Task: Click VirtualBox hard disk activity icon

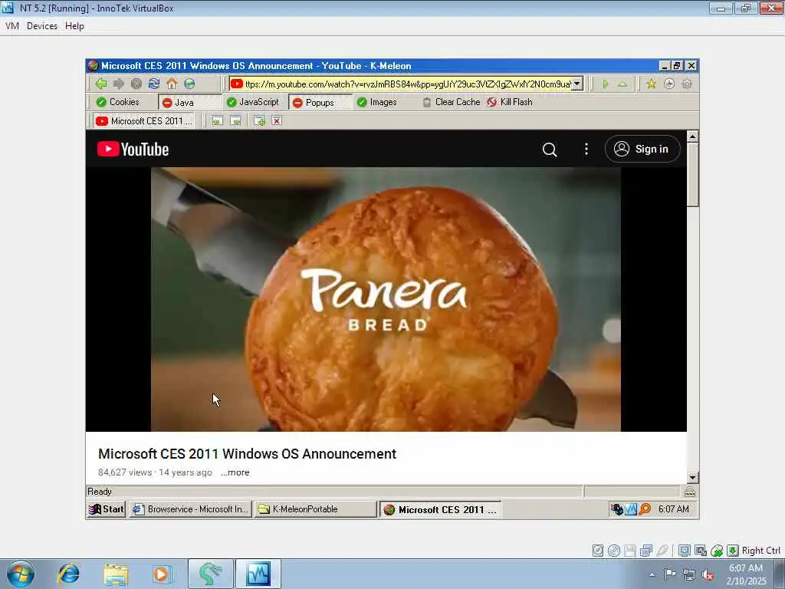Action: pos(598,551)
